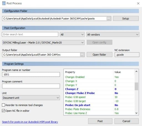
Task: Browse for output folder with ellipsis button
Action: pos(82,55)
